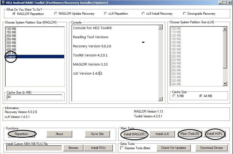This screenshot has width=233, height=154.
Task: Select the 5 MB cache size option
Action: tap(174, 96)
